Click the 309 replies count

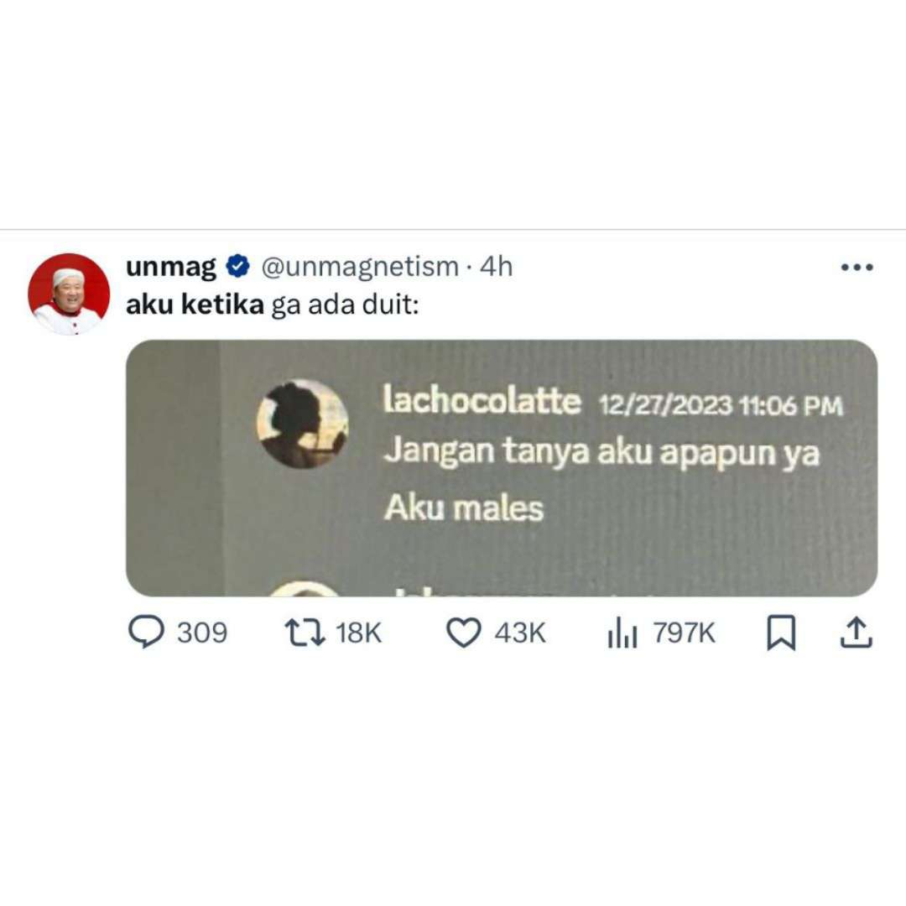point(201,633)
